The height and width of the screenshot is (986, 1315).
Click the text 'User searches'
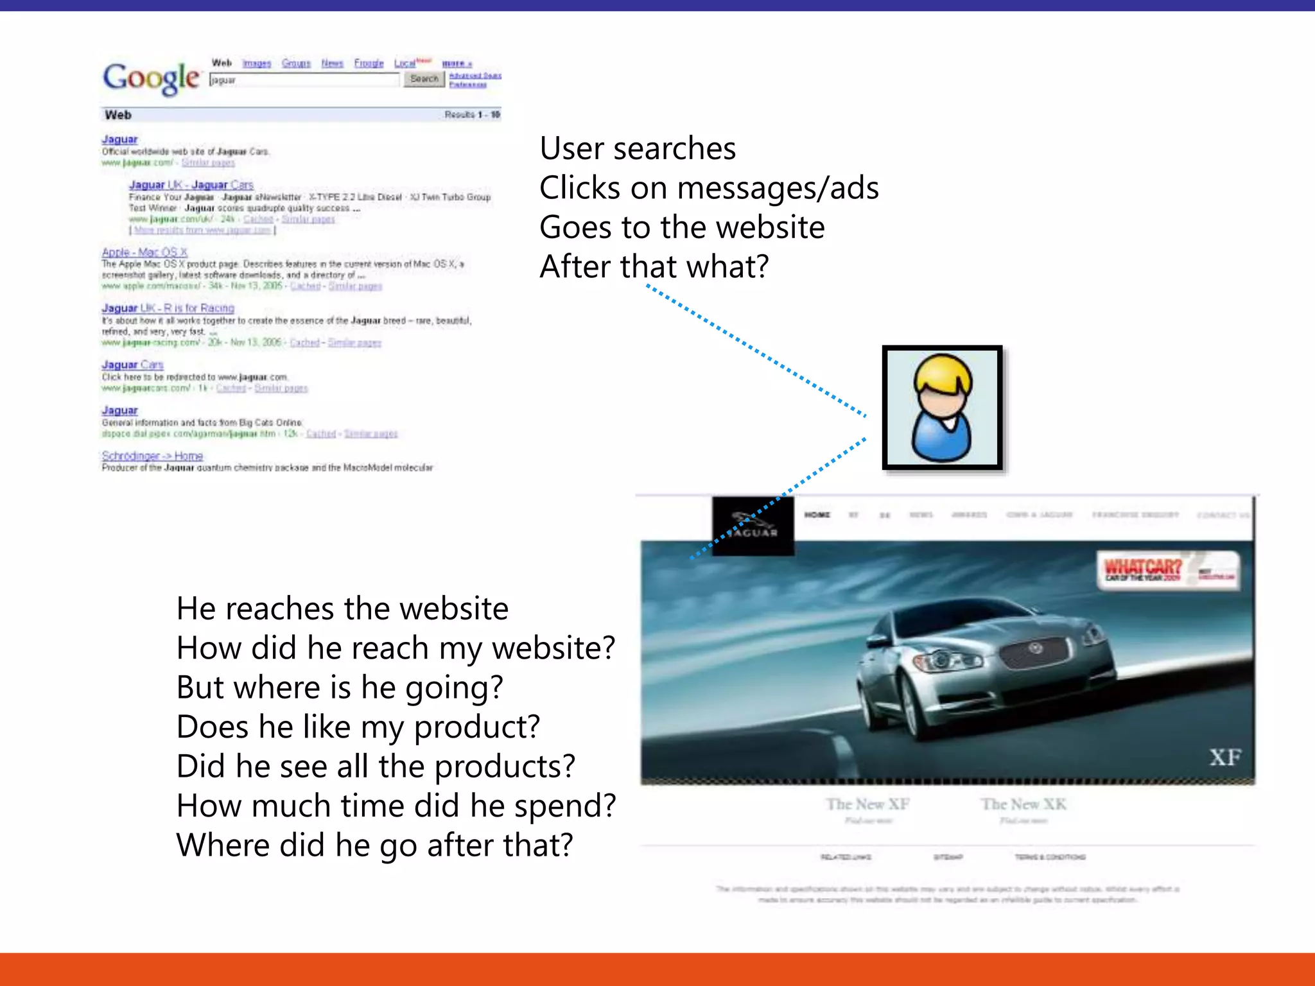click(x=638, y=148)
